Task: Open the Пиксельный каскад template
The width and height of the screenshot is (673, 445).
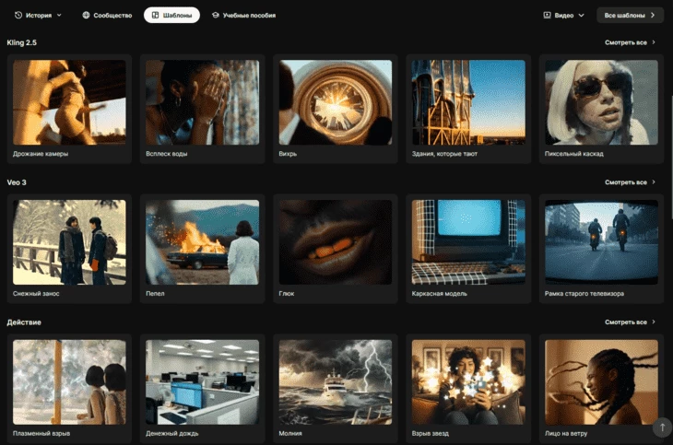Action: (x=601, y=102)
